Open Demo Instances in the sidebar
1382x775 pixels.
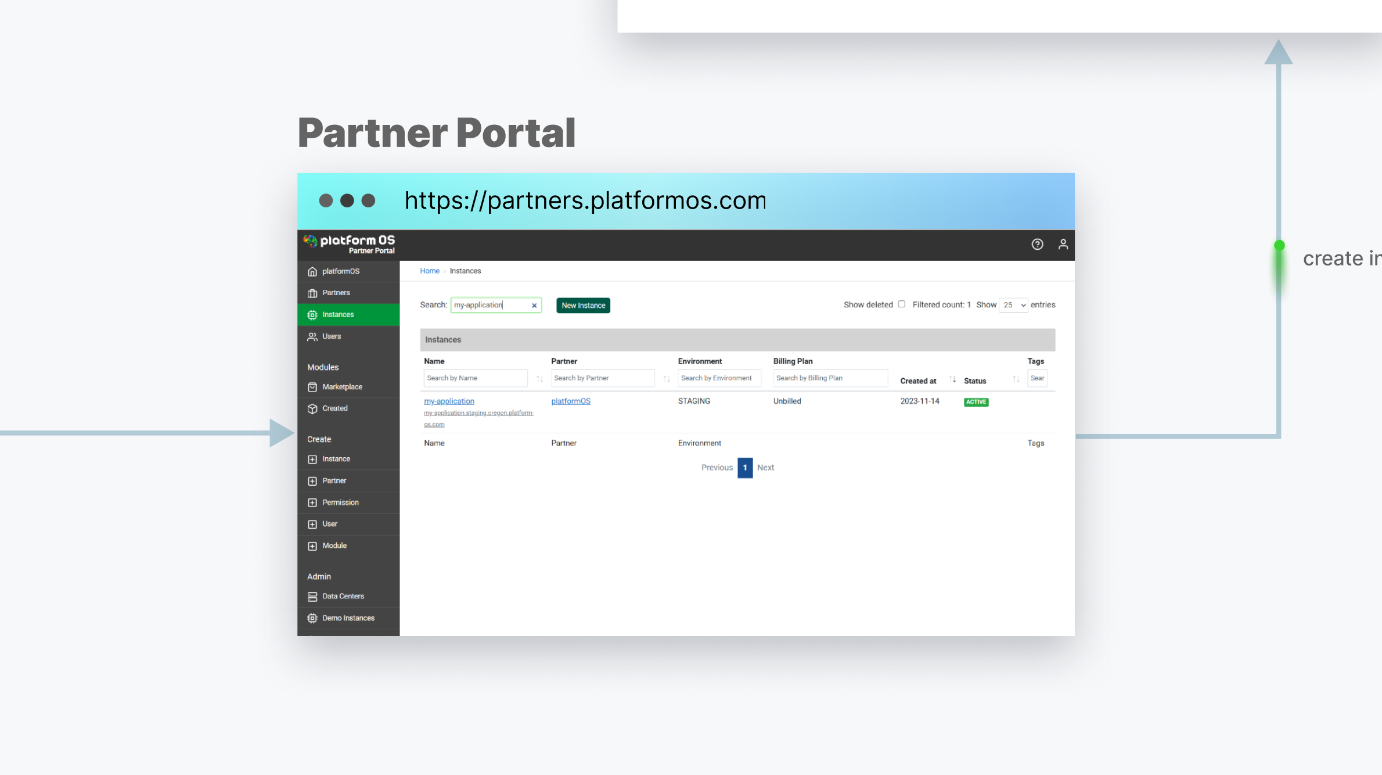point(348,618)
